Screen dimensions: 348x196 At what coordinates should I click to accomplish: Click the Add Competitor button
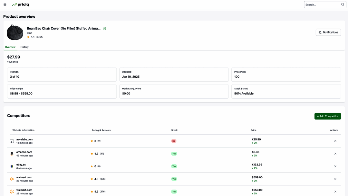point(327,116)
